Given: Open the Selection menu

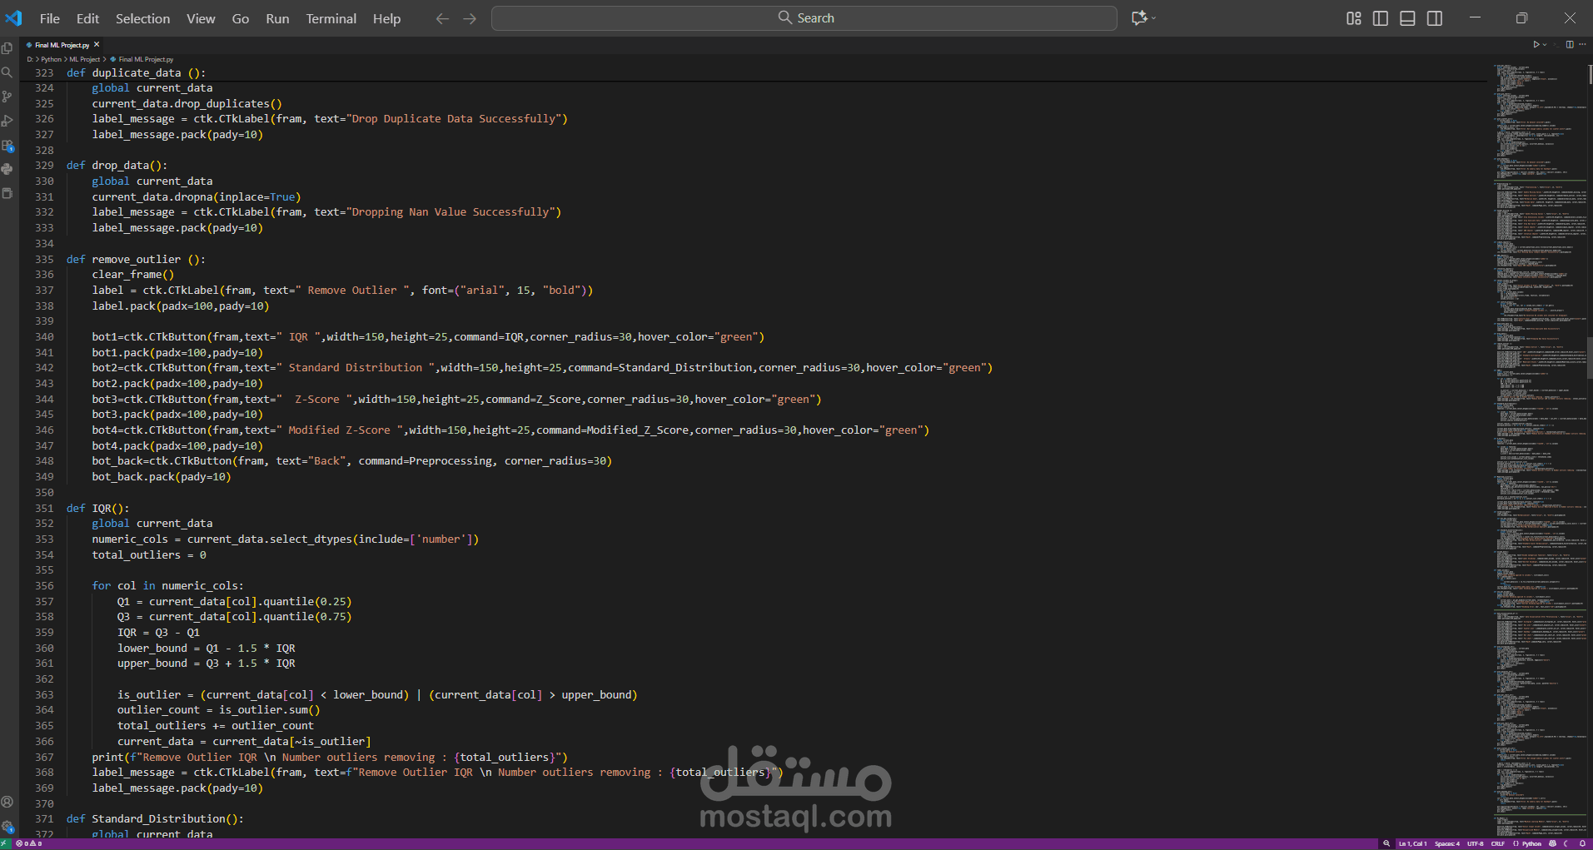Looking at the screenshot, I should pos(142,18).
